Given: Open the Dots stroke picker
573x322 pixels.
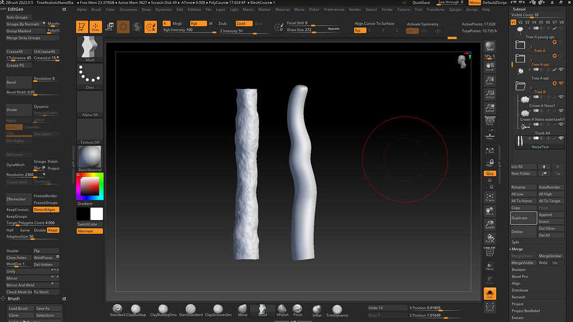Looking at the screenshot, I should point(90,77).
